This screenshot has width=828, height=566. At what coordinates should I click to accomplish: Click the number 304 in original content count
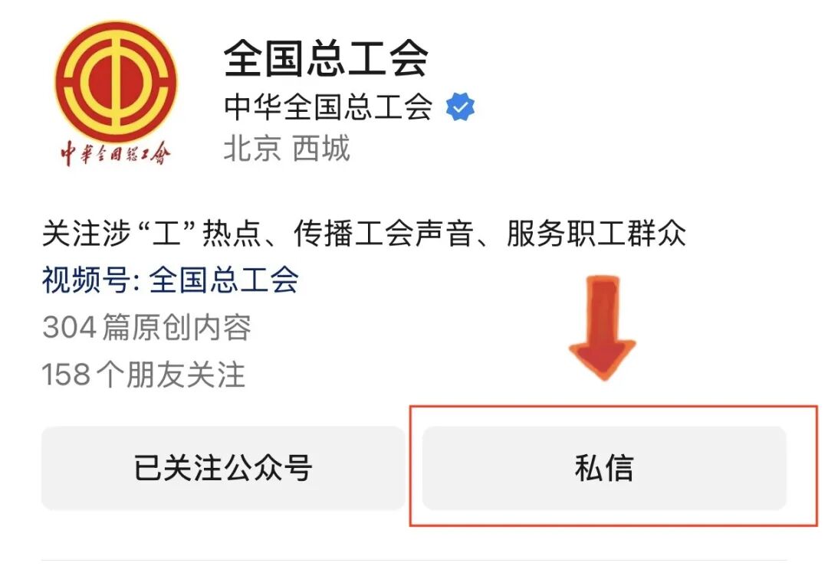pos(69,328)
